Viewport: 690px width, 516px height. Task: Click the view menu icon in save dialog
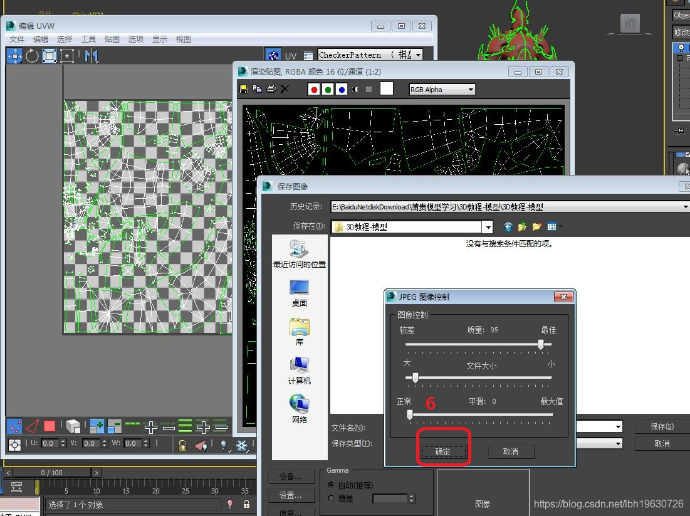pos(553,227)
